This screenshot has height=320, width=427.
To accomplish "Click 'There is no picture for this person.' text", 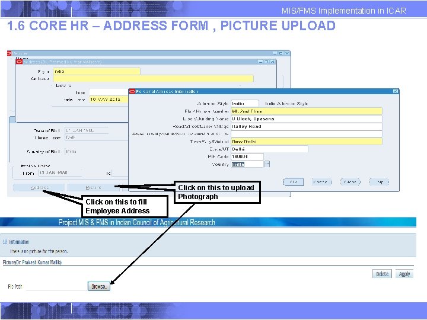I will point(39,251).
